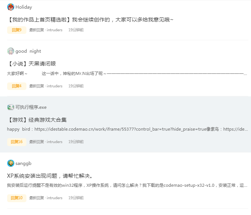
Task: Open intruders, latest replier on Holiday's post
Action: 54,30
